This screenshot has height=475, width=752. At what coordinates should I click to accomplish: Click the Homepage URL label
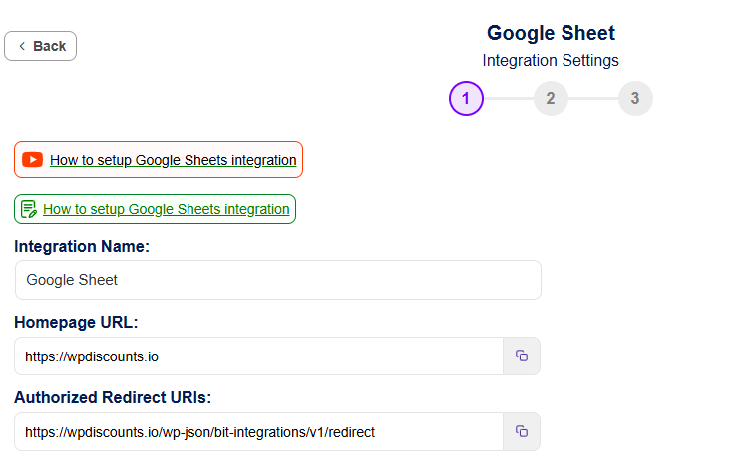(76, 322)
